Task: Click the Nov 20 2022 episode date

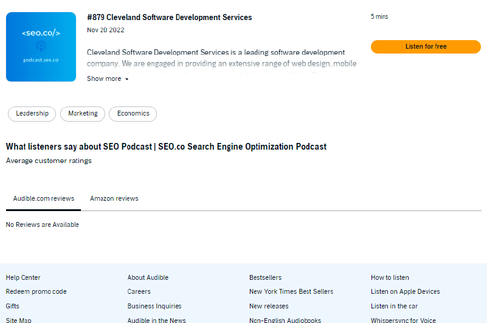Action: point(106,30)
